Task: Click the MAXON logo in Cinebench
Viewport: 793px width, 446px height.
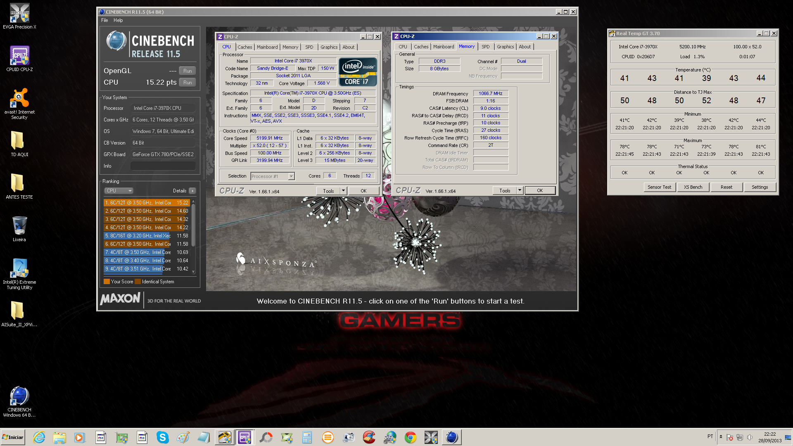Action: click(x=120, y=299)
